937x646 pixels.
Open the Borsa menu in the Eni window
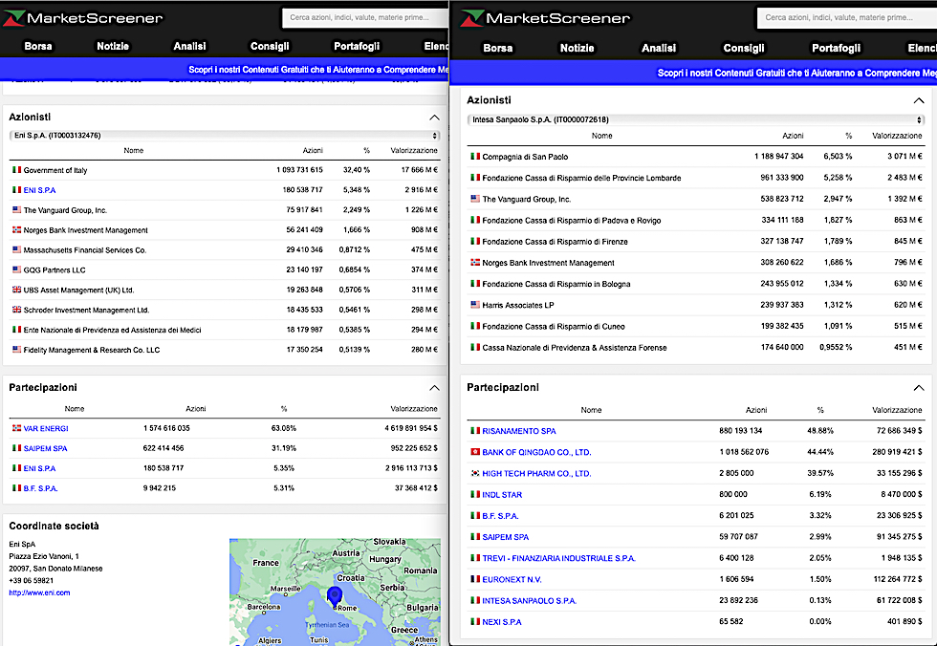pos(37,46)
